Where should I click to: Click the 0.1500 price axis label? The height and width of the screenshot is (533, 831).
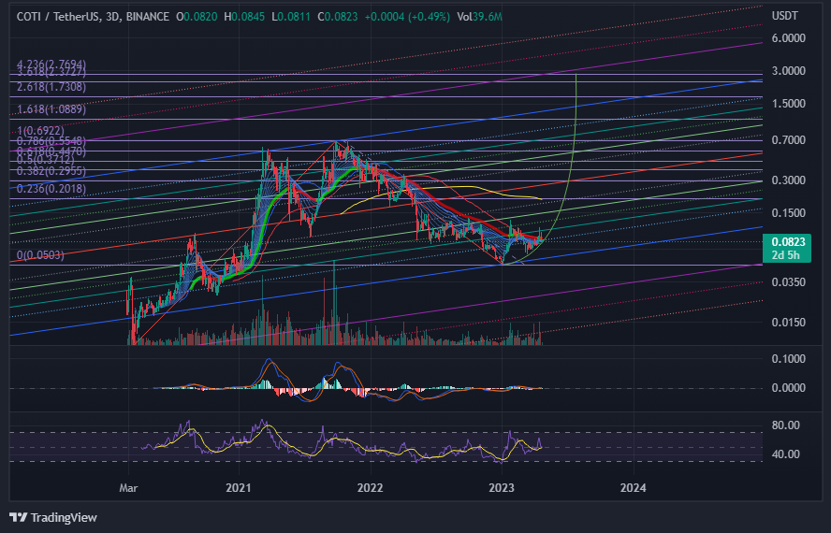click(789, 213)
